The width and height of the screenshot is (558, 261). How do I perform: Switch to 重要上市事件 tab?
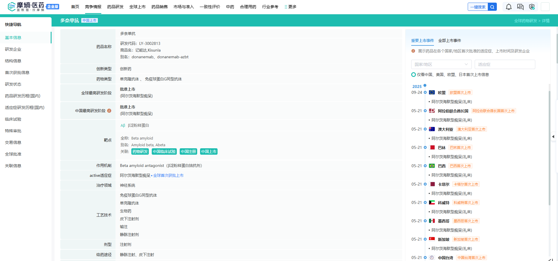(x=423, y=40)
